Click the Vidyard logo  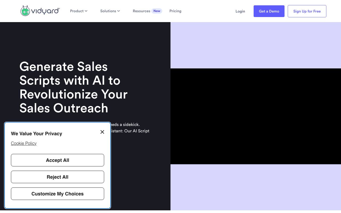[x=40, y=11]
